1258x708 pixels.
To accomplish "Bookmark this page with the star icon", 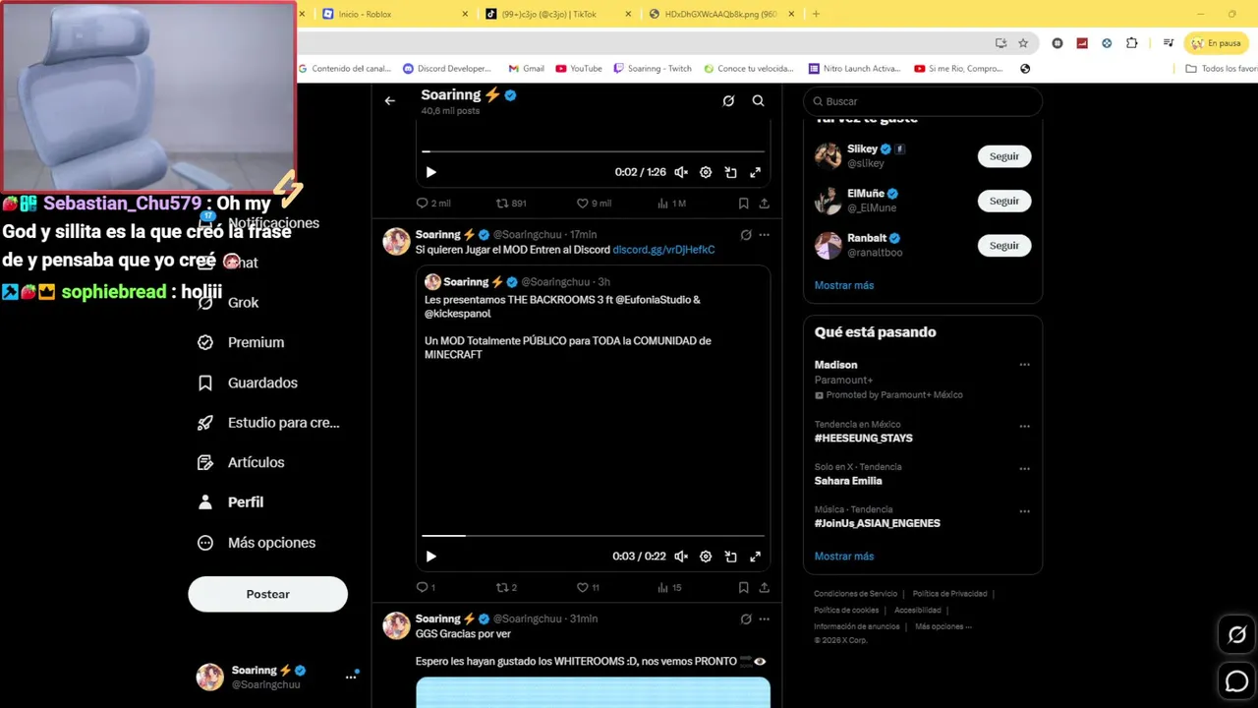I will (1023, 43).
